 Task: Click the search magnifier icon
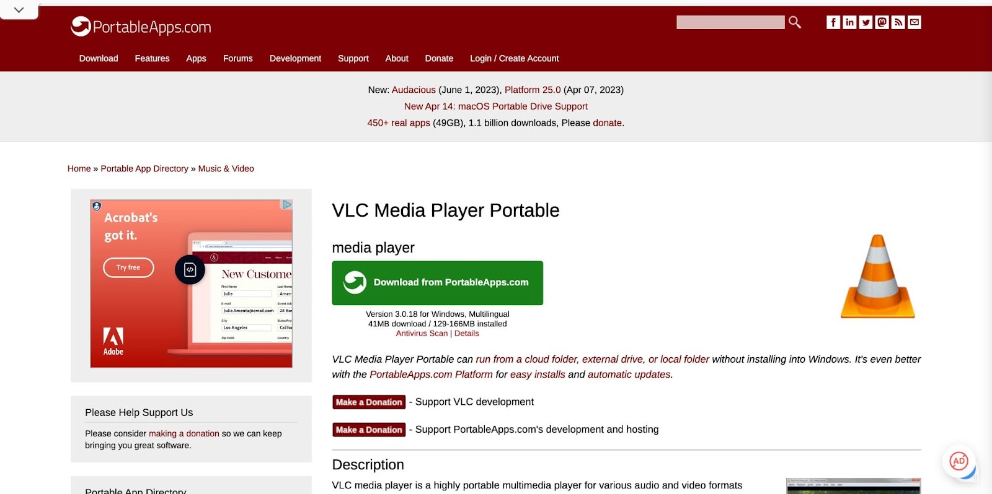coord(794,22)
